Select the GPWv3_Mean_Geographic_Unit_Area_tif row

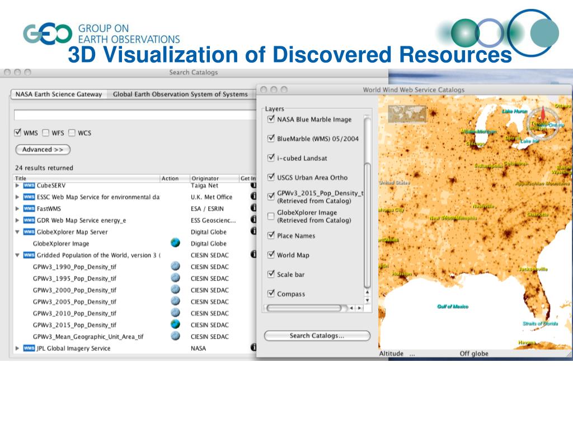pos(135,337)
